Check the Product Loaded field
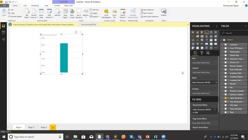 pyautogui.click(x=226, y=91)
